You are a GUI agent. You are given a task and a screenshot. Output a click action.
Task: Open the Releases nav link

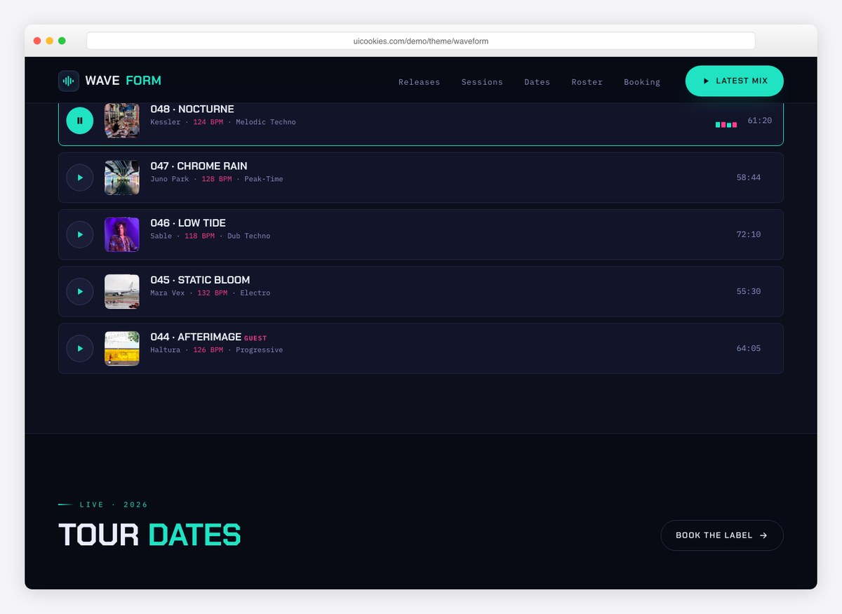point(419,82)
